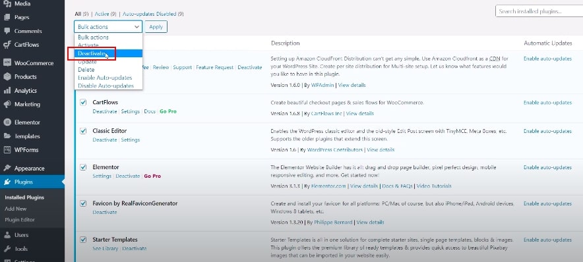
Task: Open the WPForms sidebar icon
Action: pyautogui.click(x=7, y=150)
